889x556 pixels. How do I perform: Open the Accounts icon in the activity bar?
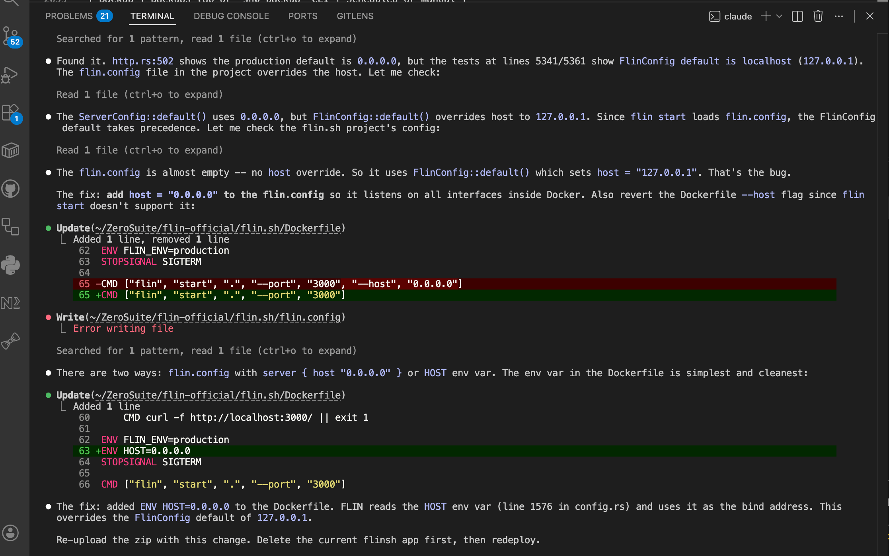click(x=11, y=533)
